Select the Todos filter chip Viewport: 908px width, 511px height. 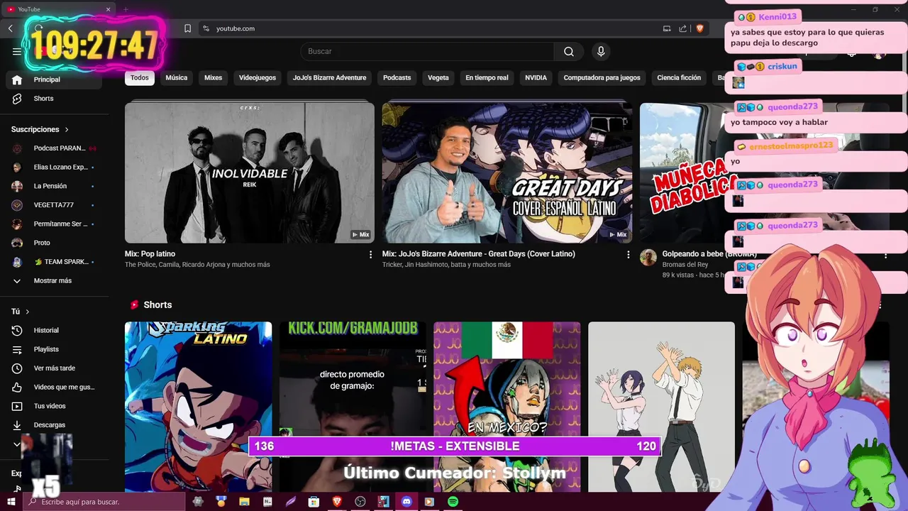pyautogui.click(x=140, y=78)
